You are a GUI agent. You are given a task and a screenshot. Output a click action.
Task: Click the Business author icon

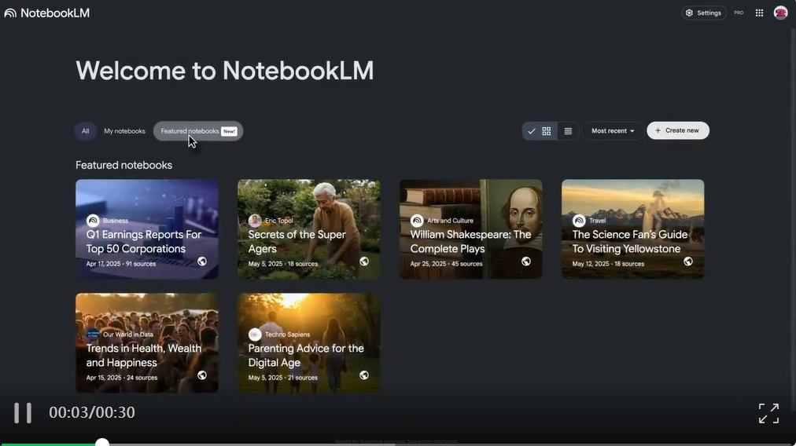[93, 221]
